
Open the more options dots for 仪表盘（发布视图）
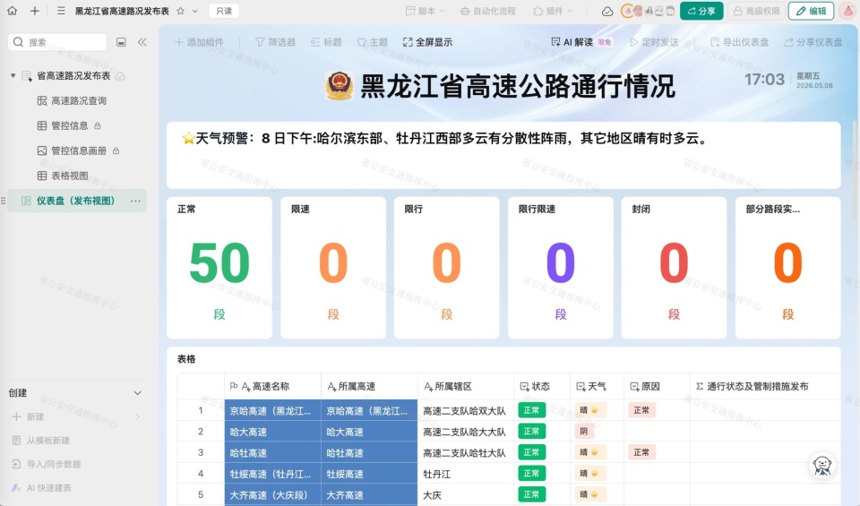(x=135, y=202)
